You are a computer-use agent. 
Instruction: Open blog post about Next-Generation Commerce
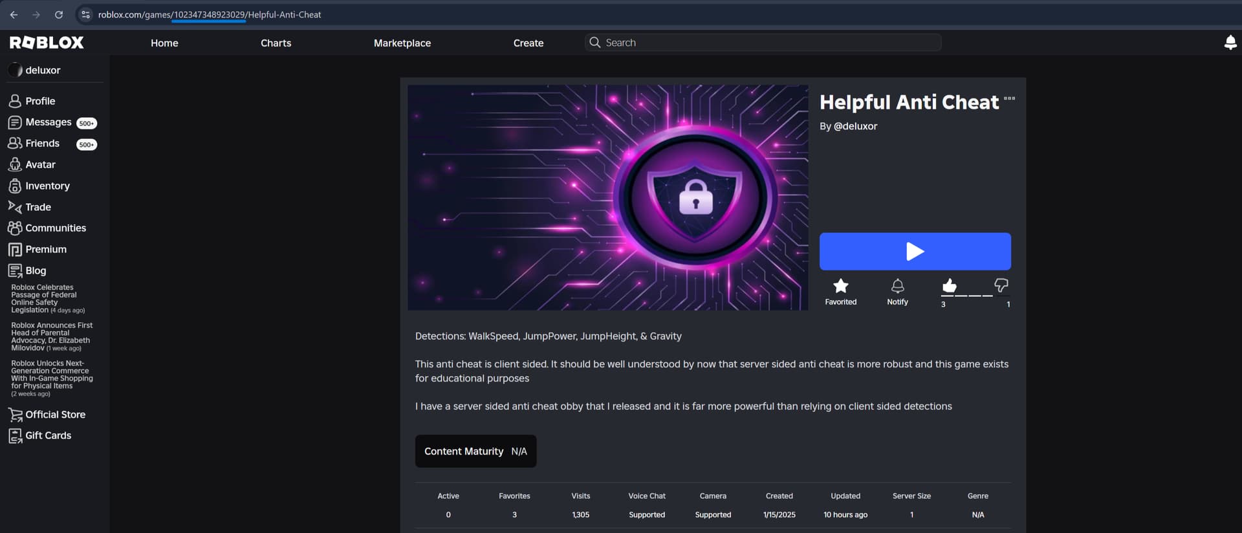click(52, 378)
